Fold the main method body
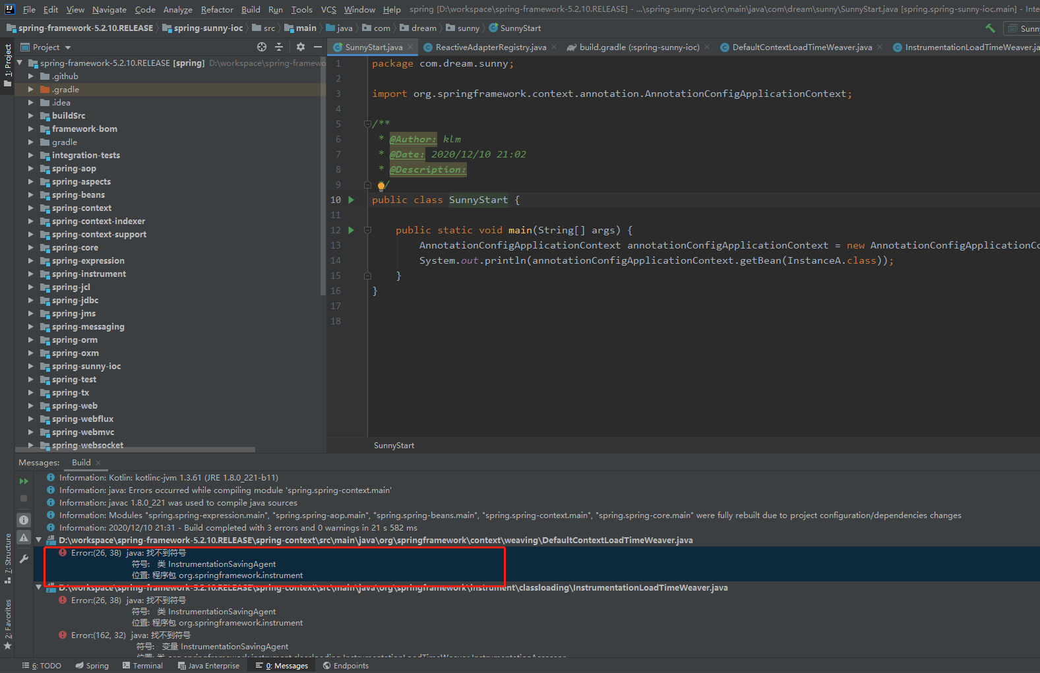 [367, 230]
